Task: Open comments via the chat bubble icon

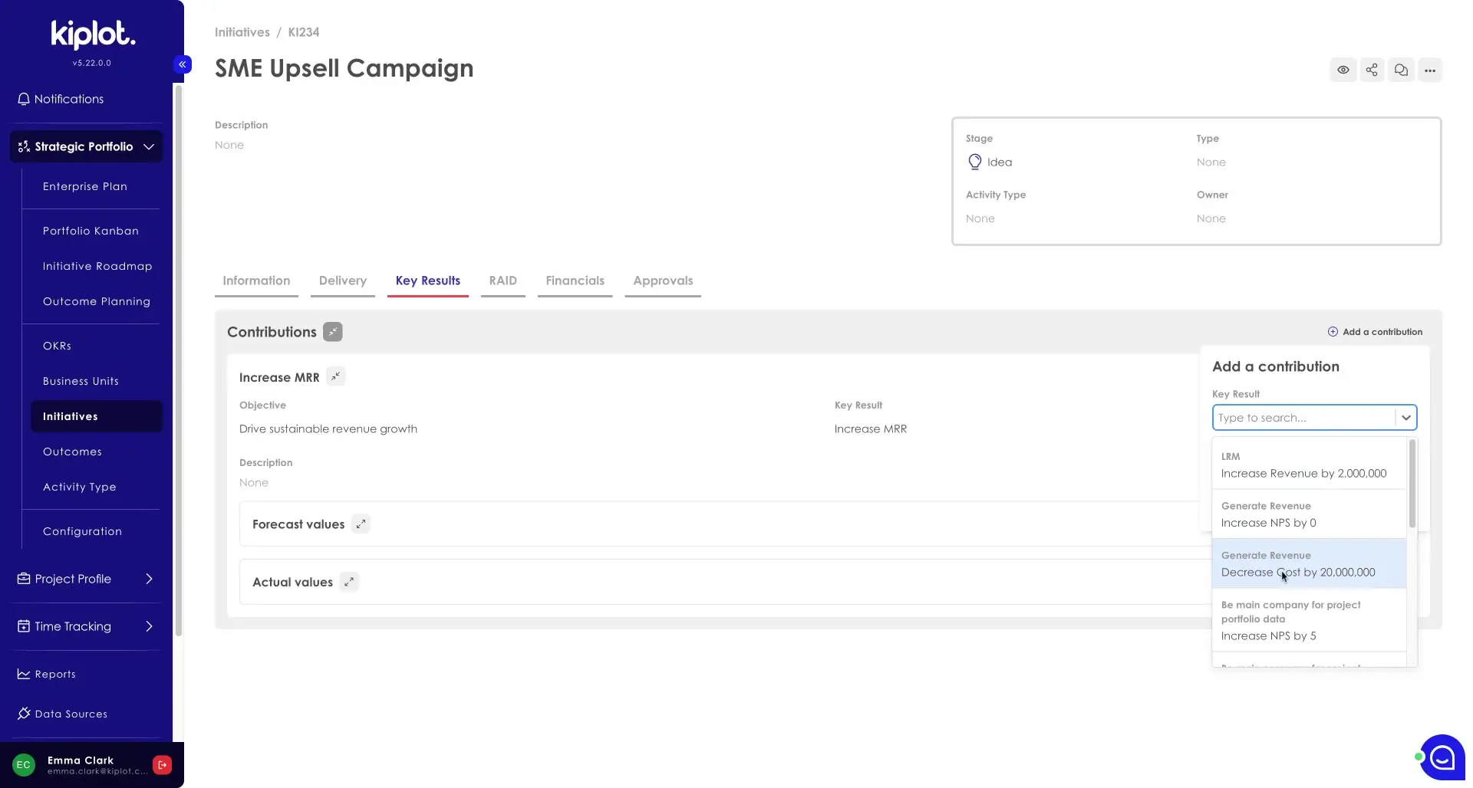Action: point(1402,70)
